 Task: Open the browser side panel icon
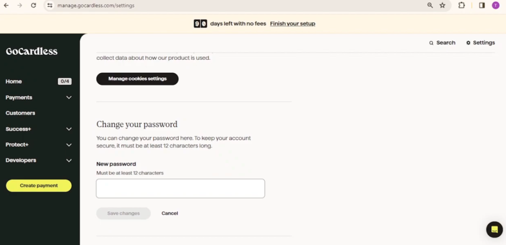tap(482, 5)
